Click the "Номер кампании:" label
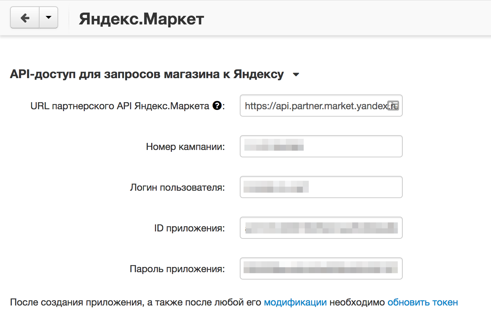The image size is (491, 324). (185, 147)
